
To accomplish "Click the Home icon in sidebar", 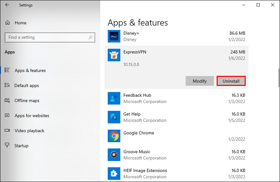I will (x=7, y=23).
